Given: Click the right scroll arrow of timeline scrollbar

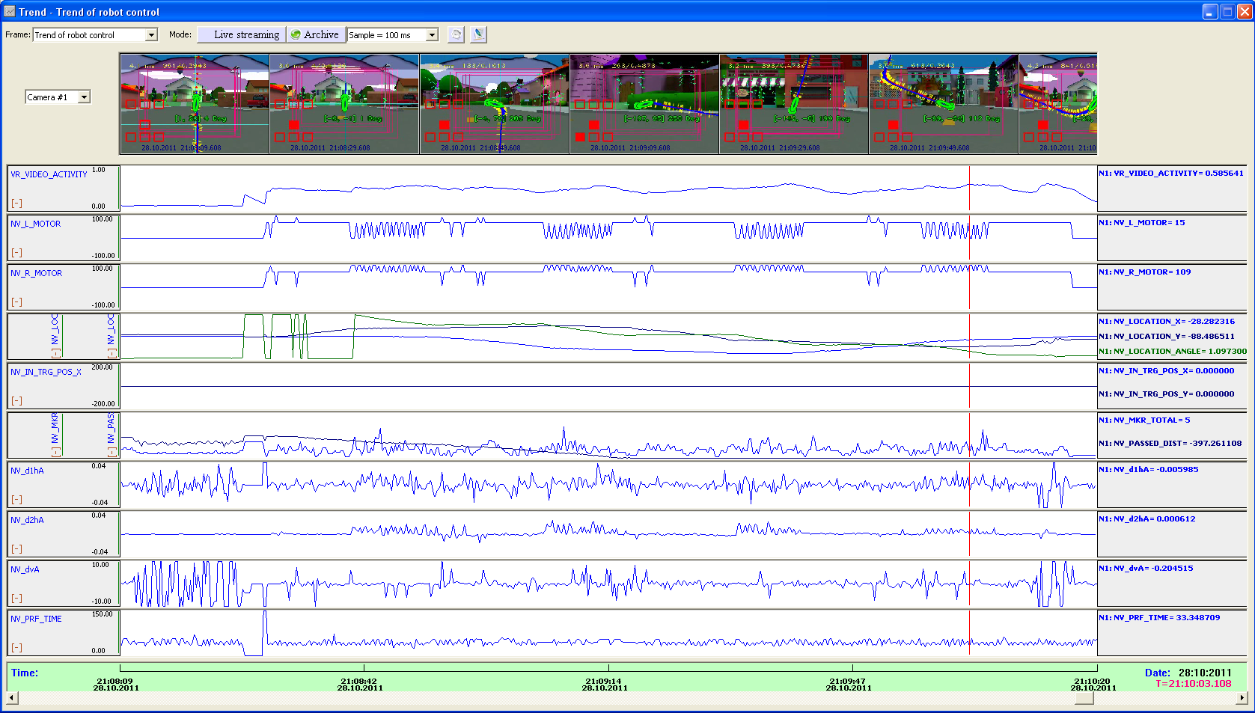Looking at the screenshot, I should pos(1242,698).
